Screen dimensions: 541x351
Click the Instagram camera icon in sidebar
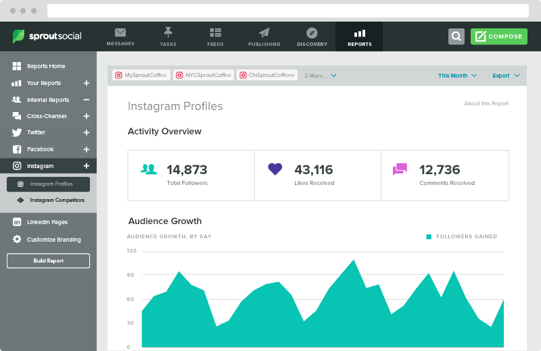(x=16, y=165)
